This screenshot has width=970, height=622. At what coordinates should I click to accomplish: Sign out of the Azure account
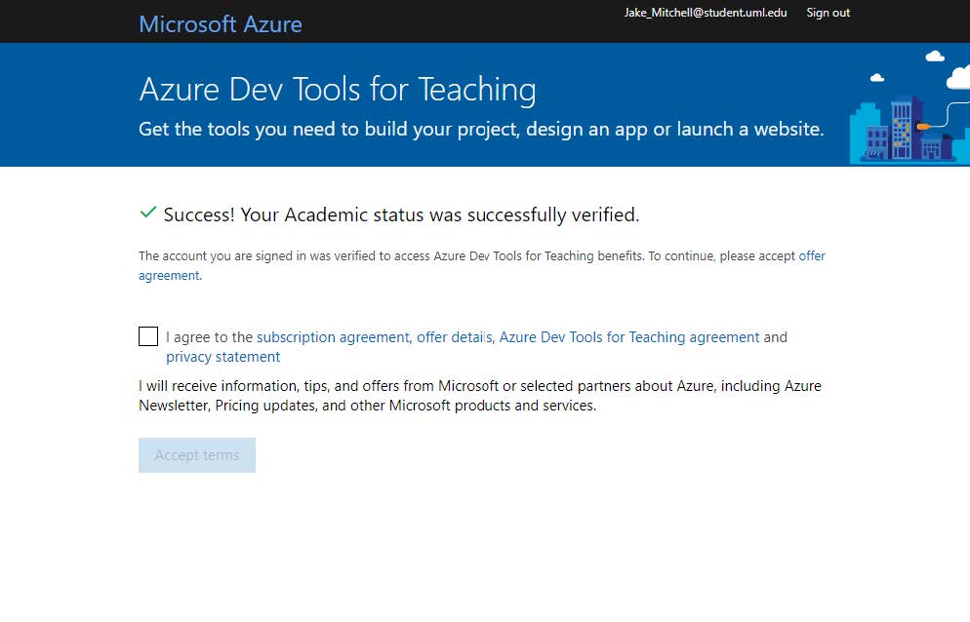(828, 13)
